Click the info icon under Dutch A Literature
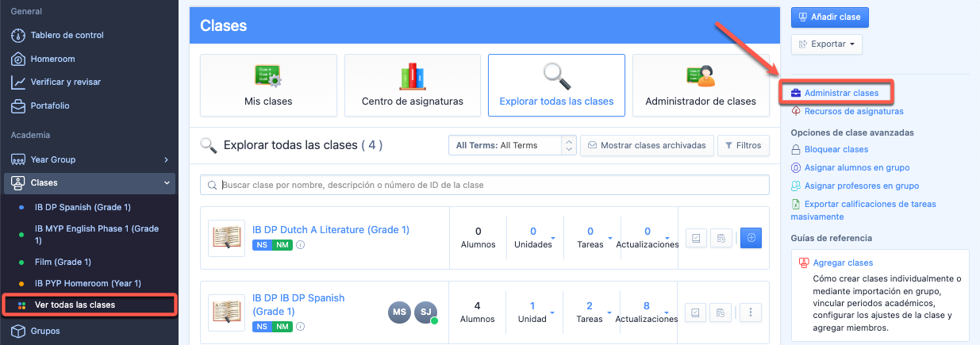The image size is (980, 345). [300, 245]
